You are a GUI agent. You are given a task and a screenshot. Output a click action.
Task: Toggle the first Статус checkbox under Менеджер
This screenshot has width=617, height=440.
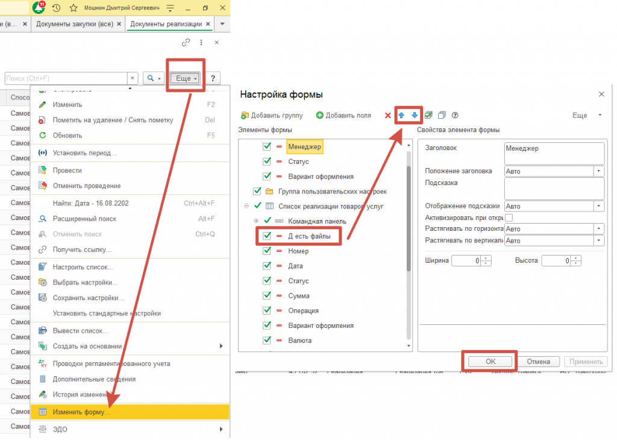267,162
